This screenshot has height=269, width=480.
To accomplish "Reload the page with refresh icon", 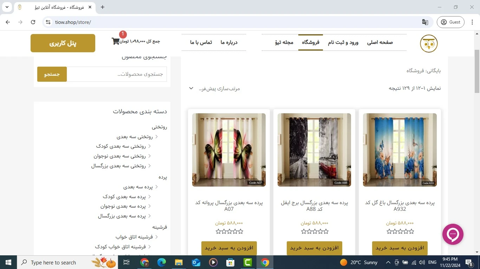I will [33, 22].
